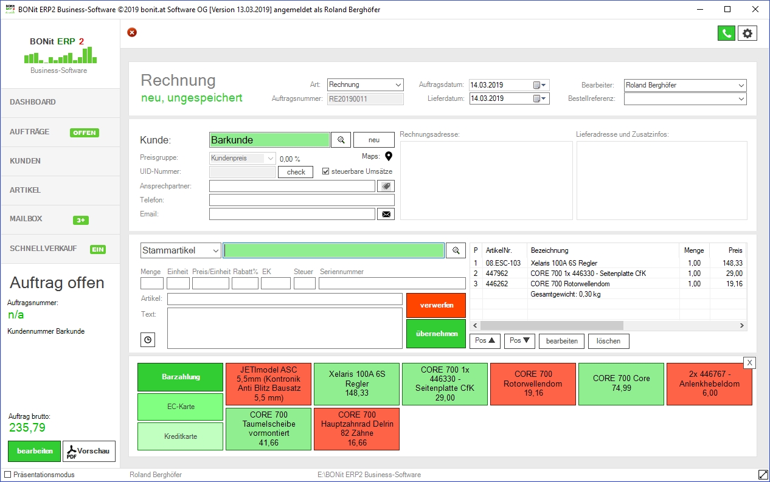This screenshot has height=482, width=770.
Task: Click the clock icon beside the Text field
Action: tap(147, 340)
